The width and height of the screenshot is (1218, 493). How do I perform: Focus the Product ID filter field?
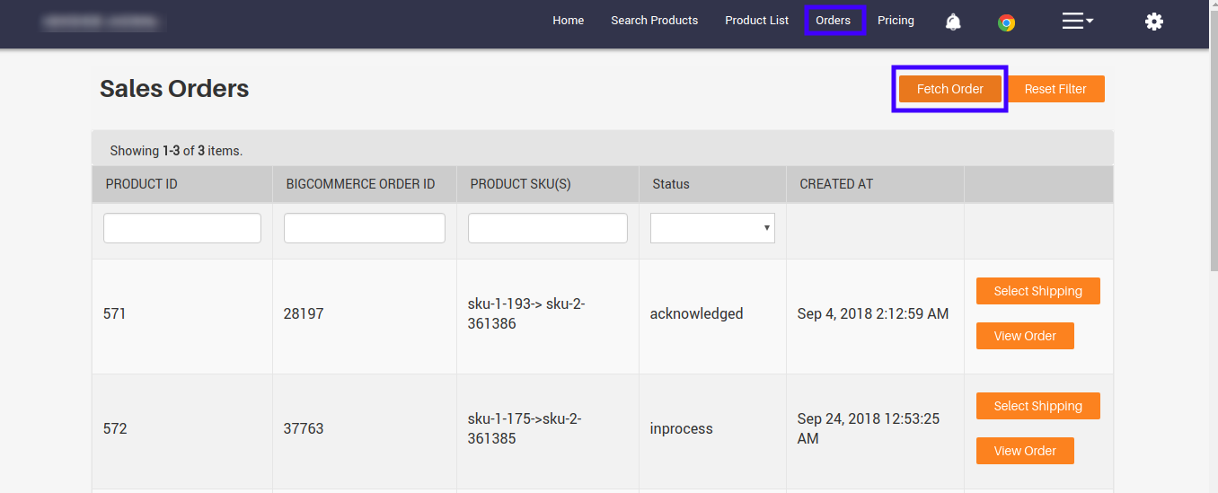[x=182, y=228]
